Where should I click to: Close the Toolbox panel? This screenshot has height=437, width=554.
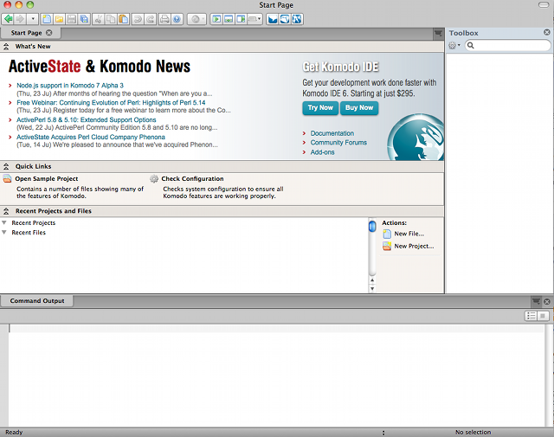[x=547, y=33]
